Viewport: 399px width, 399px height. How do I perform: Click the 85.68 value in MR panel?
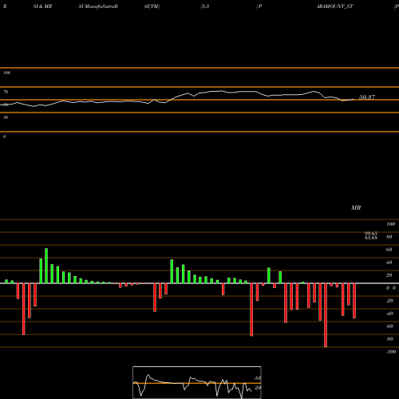point(371,238)
